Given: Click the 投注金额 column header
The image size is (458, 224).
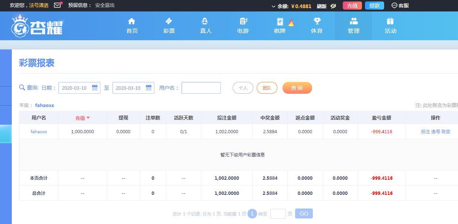Looking at the screenshot, I should click(x=227, y=118).
